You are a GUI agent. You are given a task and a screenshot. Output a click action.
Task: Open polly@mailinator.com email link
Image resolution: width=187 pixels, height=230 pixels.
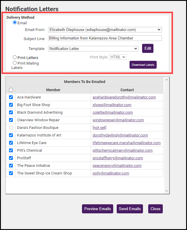click(111, 173)
